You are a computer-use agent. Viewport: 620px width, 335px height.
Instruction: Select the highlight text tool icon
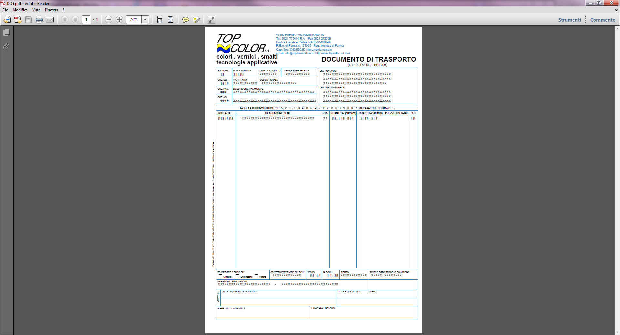196,20
